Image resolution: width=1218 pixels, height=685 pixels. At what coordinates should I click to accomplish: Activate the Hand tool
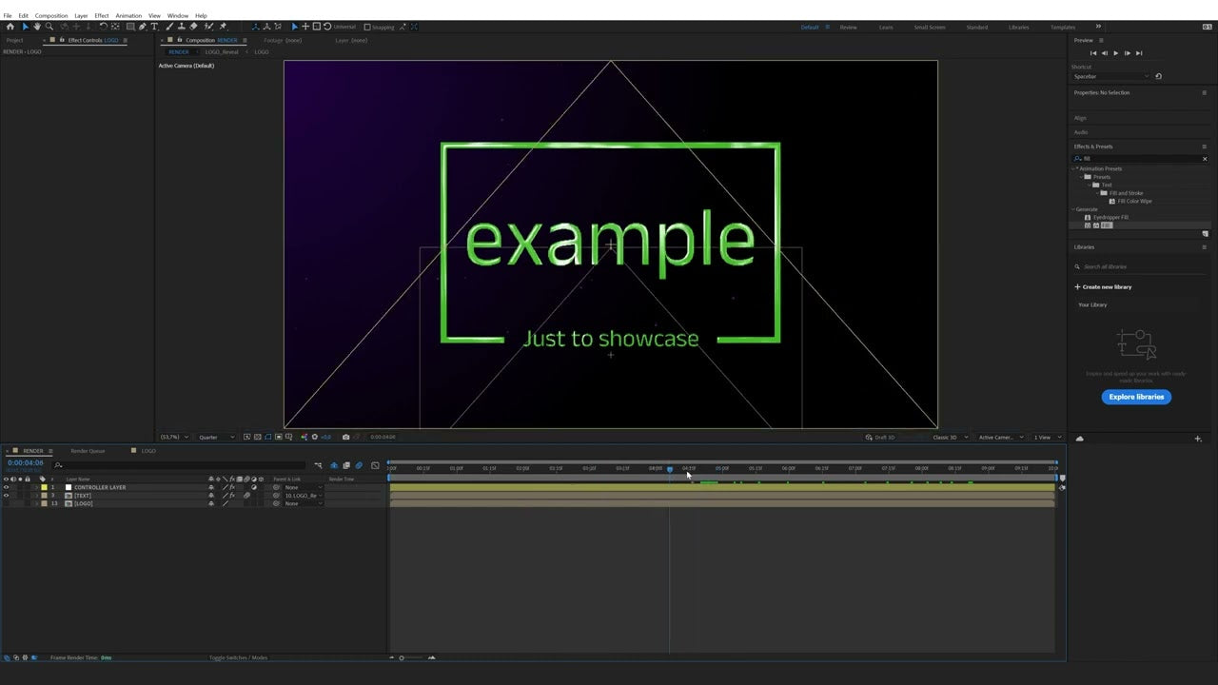tap(37, 27)
